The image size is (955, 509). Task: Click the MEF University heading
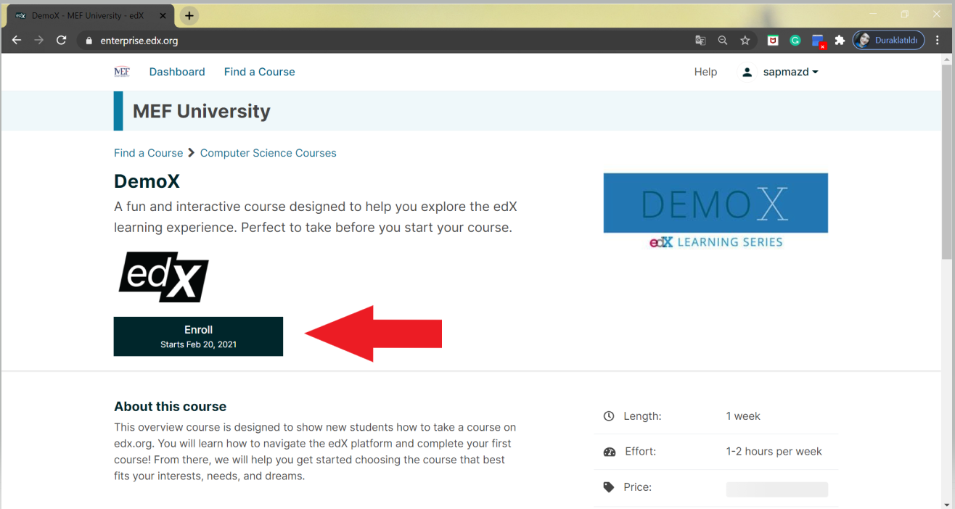pos(201,111)
